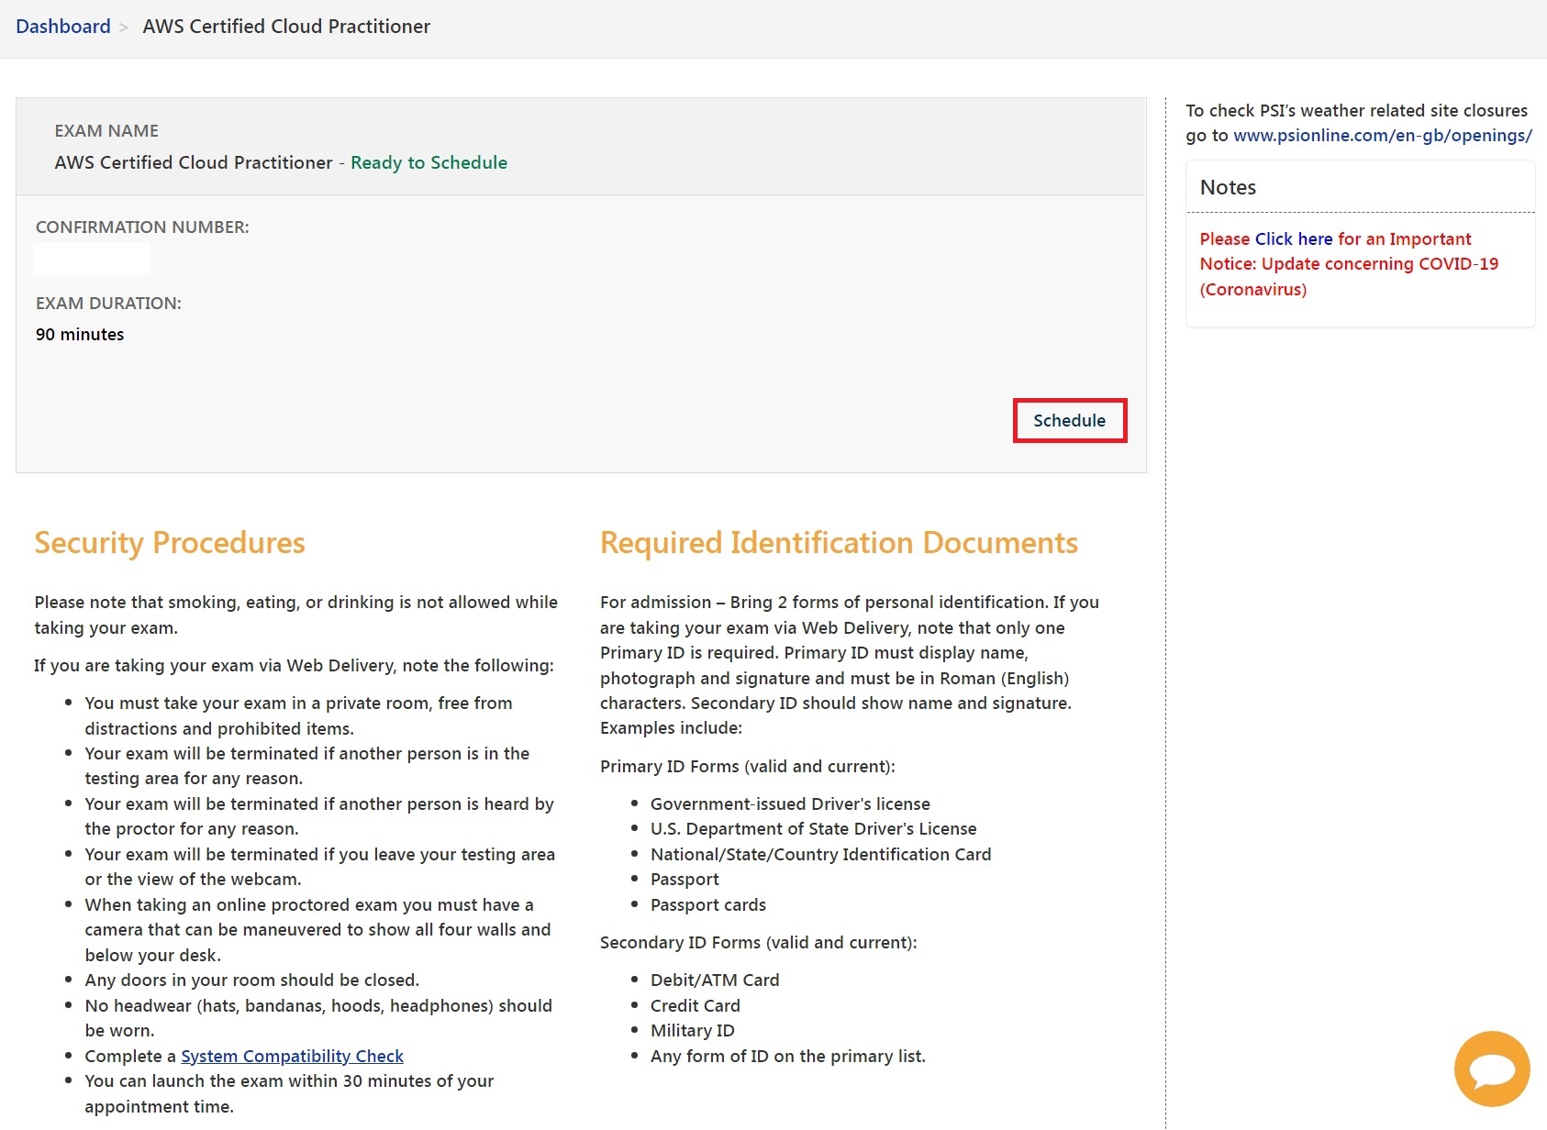This screenshot has height=1130, width=1547.
Task: Click 'Secondary ID Forms (valid and current):' text
Action: (x=759, y=942)
